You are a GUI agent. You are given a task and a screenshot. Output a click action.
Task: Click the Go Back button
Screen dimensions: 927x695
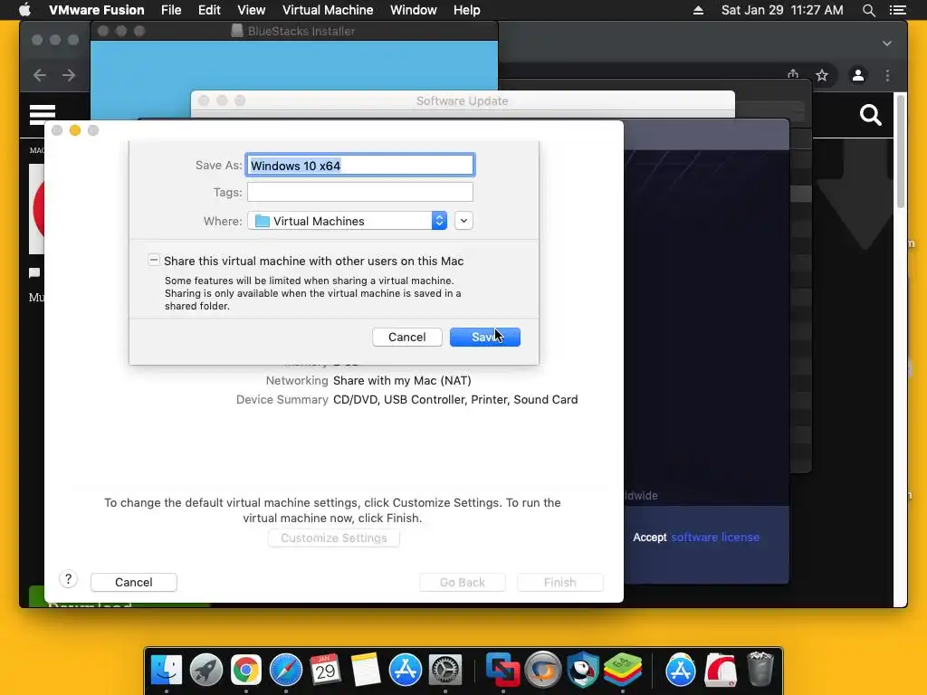coord(463,582)
